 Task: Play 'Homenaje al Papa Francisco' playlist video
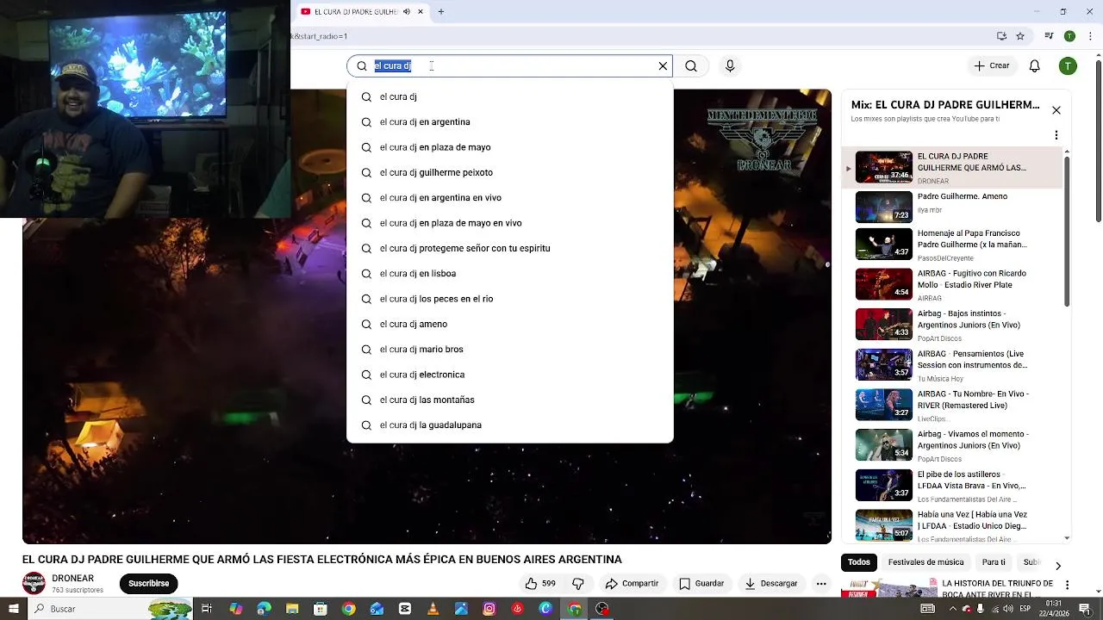952,245
